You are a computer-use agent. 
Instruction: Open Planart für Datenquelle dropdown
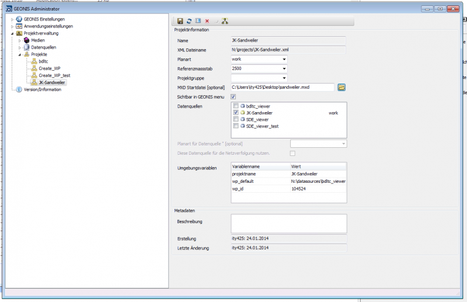[x=343, y=144]
